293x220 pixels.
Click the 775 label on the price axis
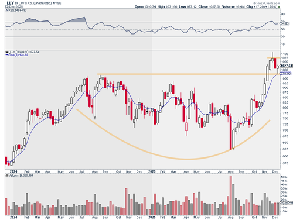(x=285, y=113)
